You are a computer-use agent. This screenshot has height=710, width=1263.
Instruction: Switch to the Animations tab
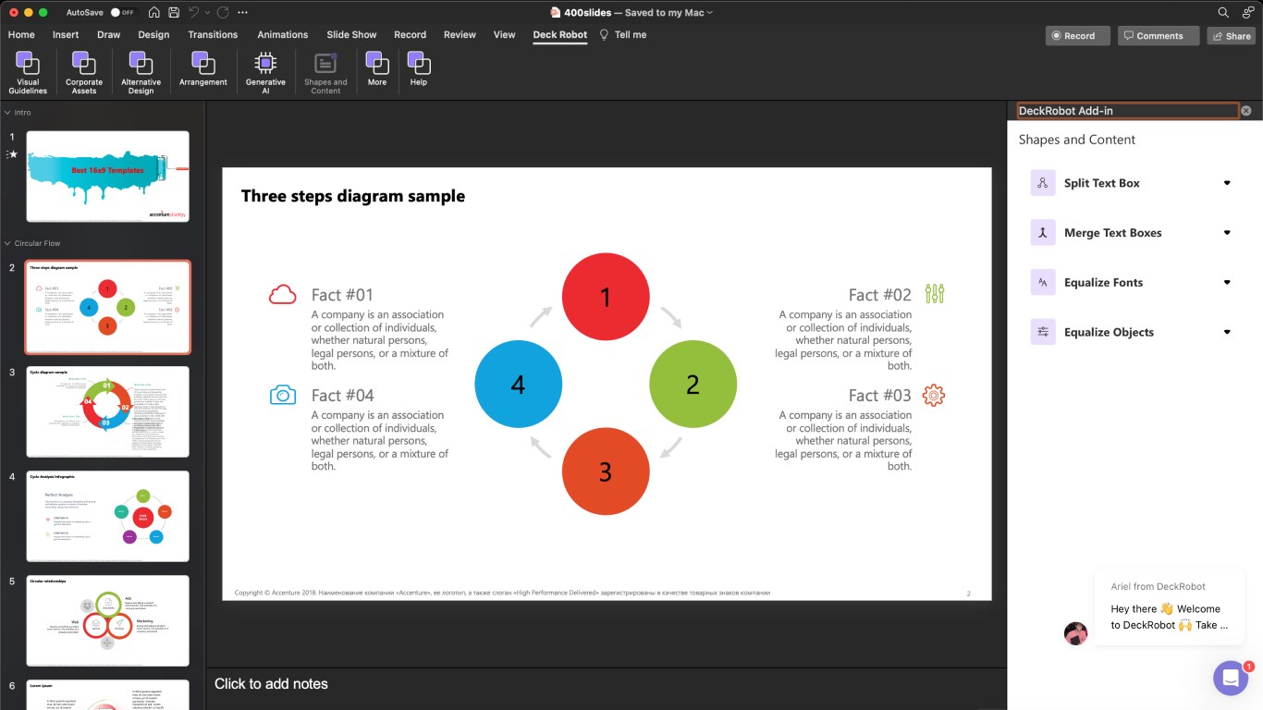point(283,34)
